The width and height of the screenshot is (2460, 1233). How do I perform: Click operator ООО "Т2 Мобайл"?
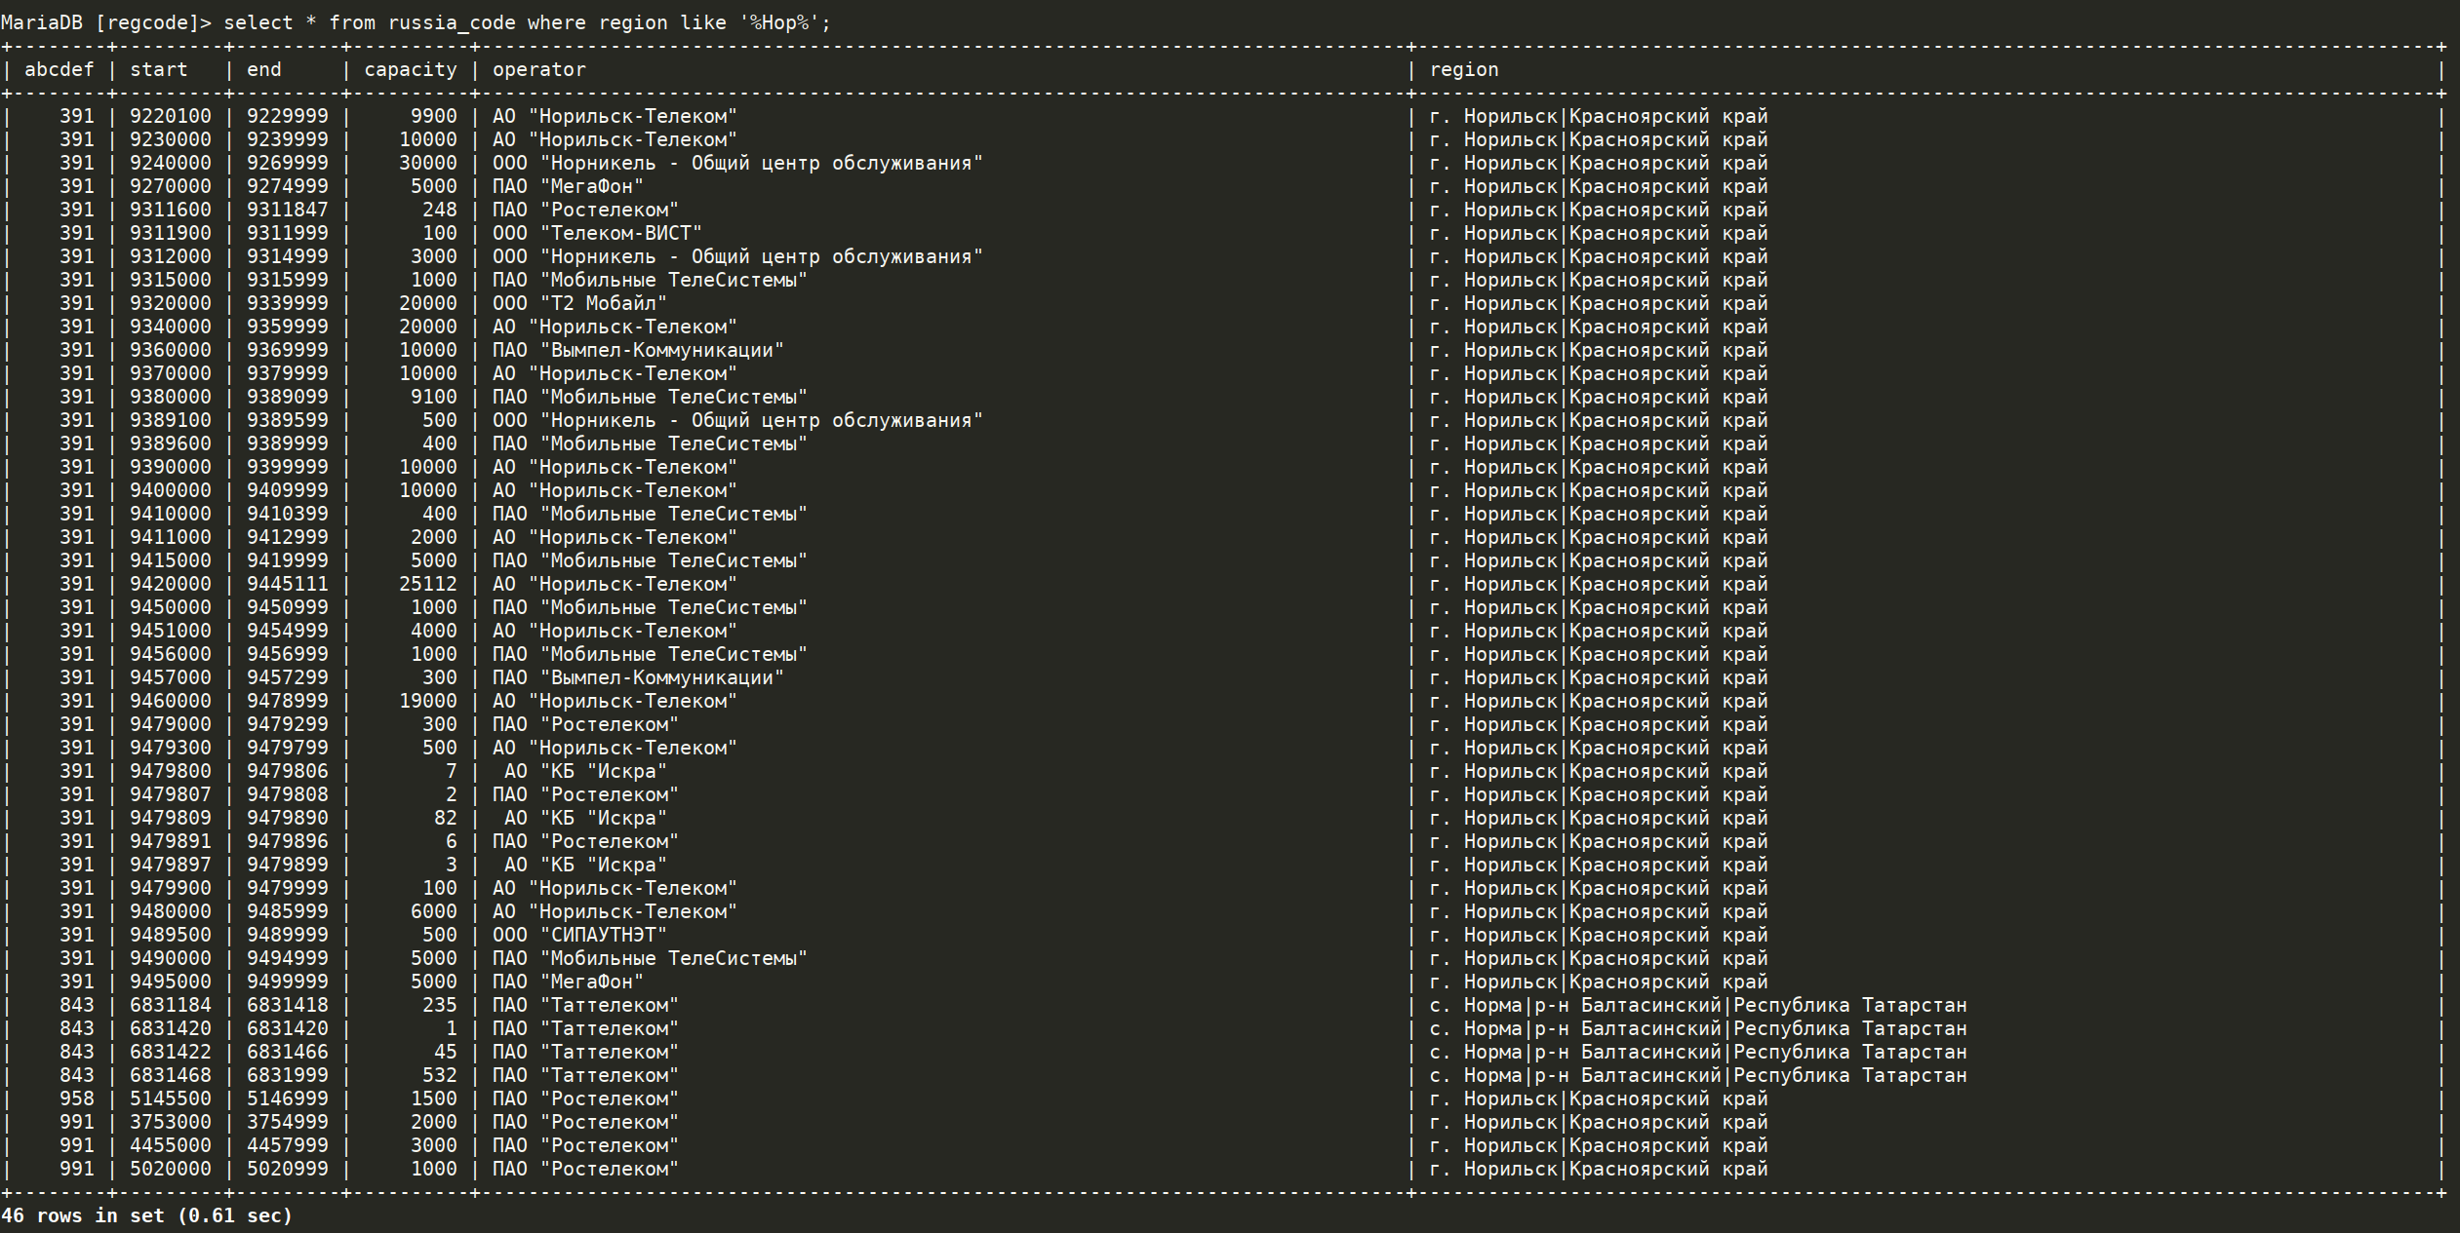580,303
